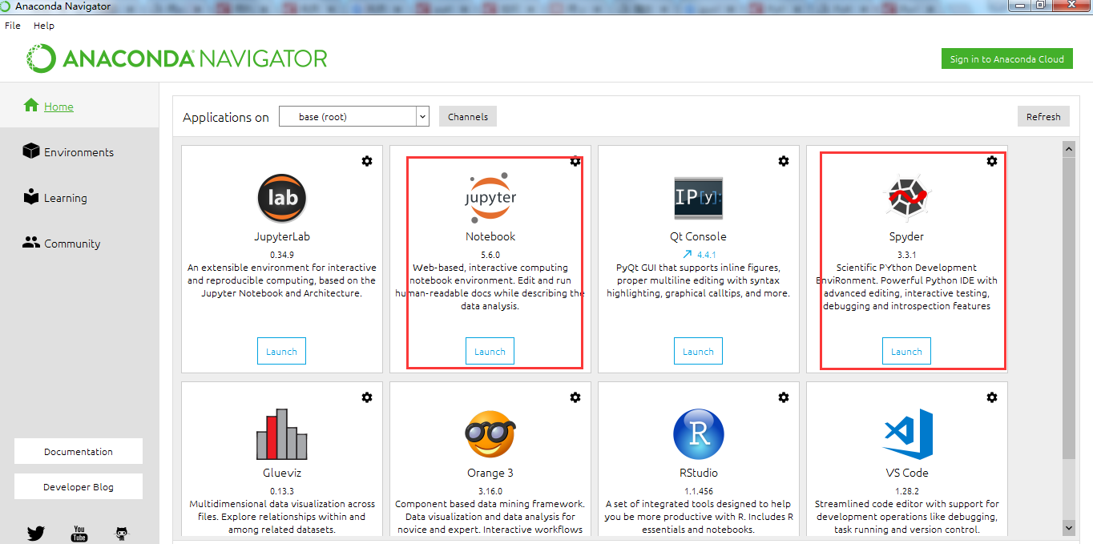Click the Applications on label

tap(226, 117)
